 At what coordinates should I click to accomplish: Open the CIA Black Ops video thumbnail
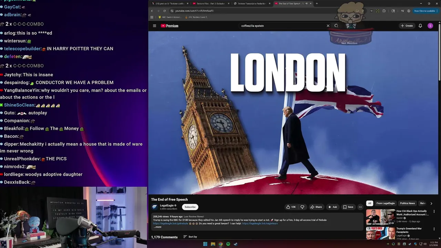380,217
